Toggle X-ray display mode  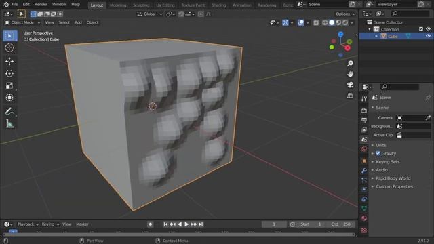pos(316,22)
